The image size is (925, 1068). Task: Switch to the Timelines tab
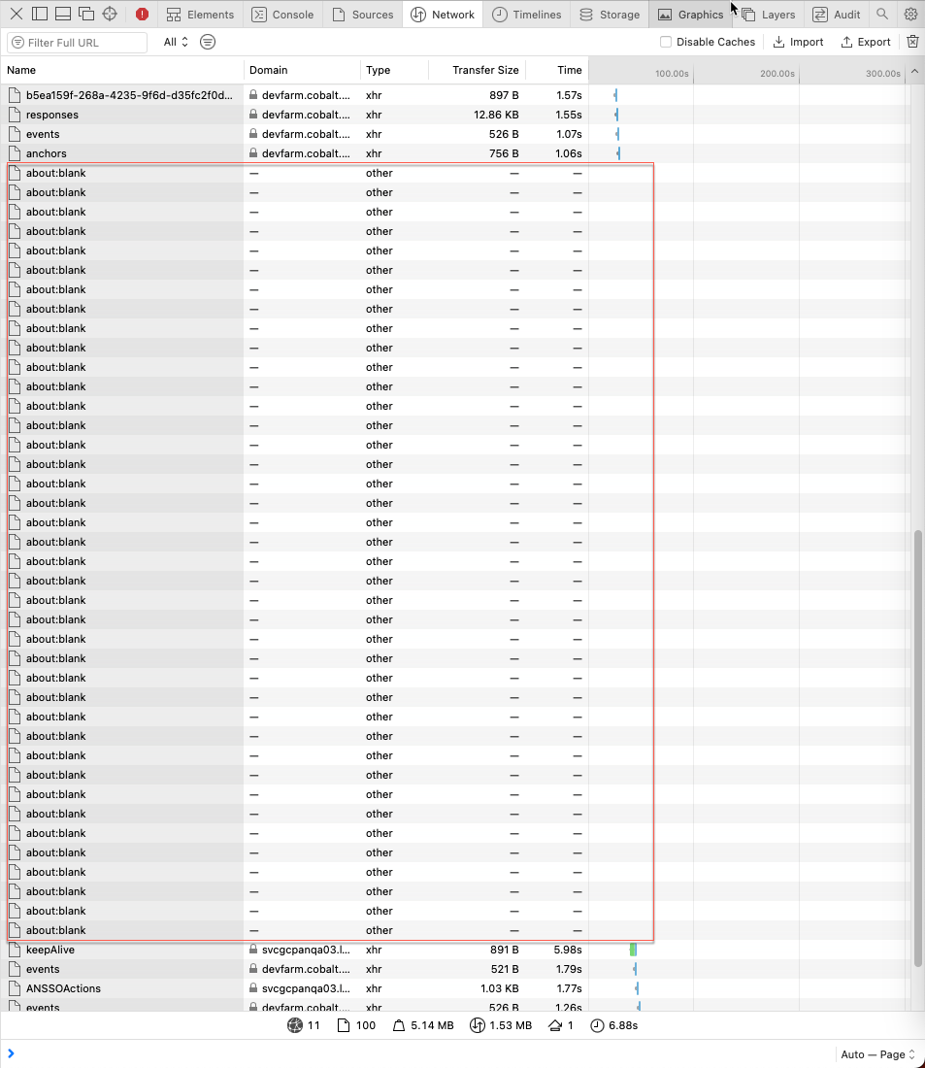(526, 14)
